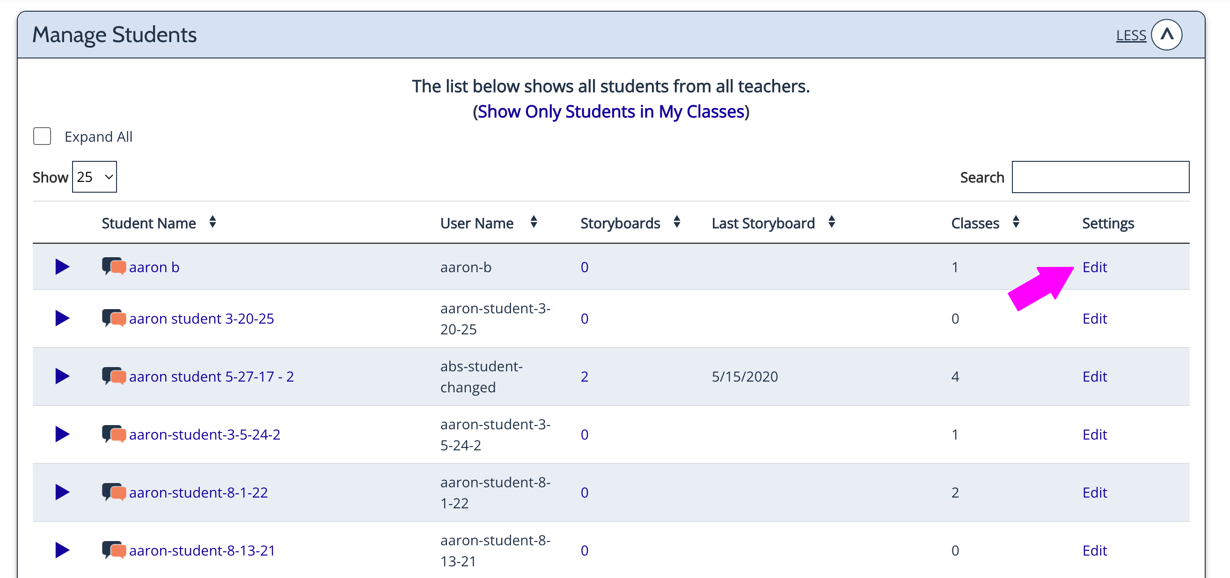Open aaron-student-3-5-24-2 student name link
The image size is (1230, 578).
pyautogui.click(x=205, y=434)
